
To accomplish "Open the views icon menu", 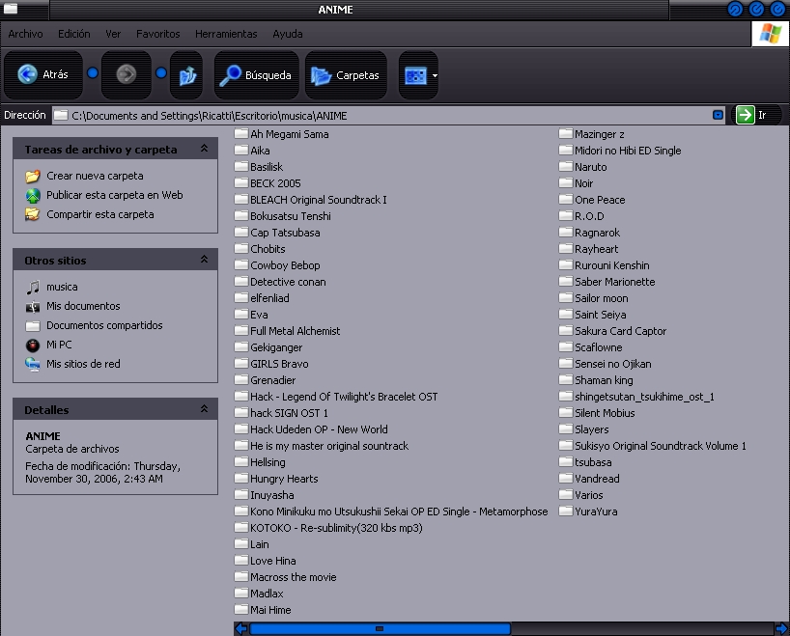I will [x=419, y=74].
